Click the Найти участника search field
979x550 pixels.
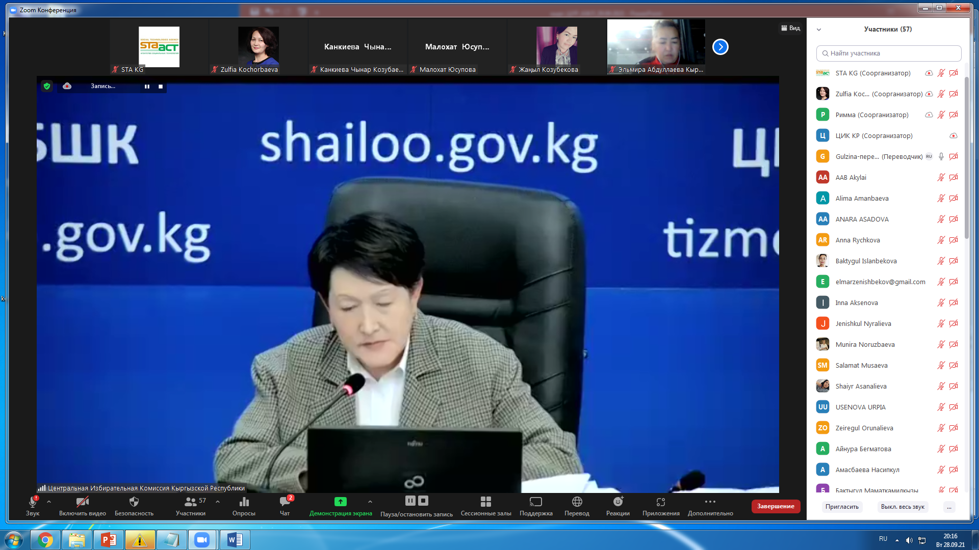pos(889,53)
